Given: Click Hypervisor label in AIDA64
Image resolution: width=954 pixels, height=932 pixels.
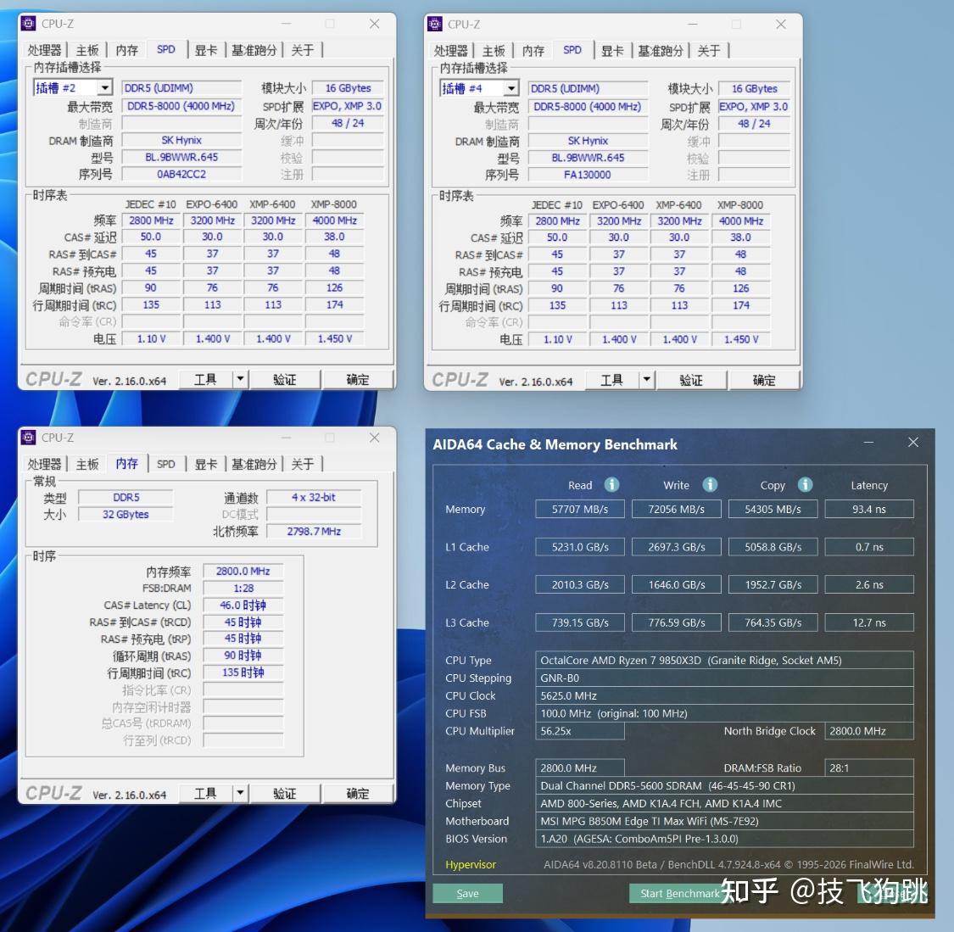Looking at the screenshot, I should click(x=471, y=864).
